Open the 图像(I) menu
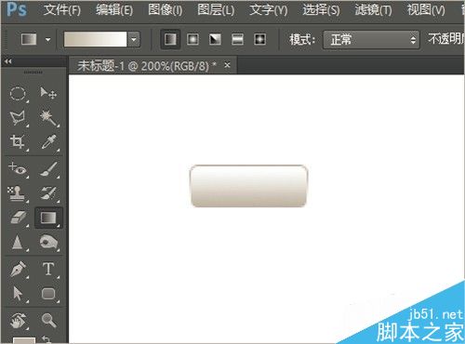 165,10
